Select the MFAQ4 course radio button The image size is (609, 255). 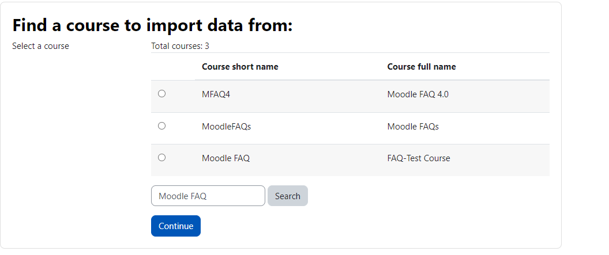point(162,93)
